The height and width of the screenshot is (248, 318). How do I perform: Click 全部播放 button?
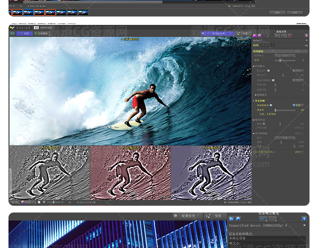(42, 33)
